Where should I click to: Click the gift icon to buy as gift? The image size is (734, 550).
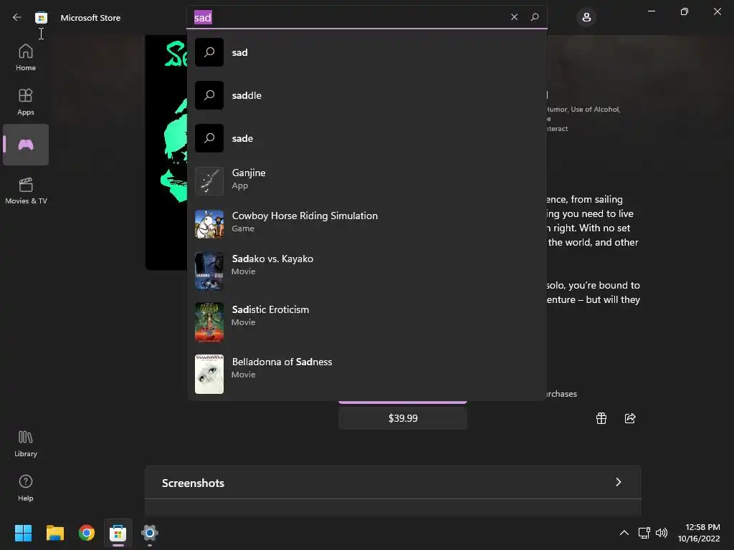pyautogui.click(x=601, y=418)
